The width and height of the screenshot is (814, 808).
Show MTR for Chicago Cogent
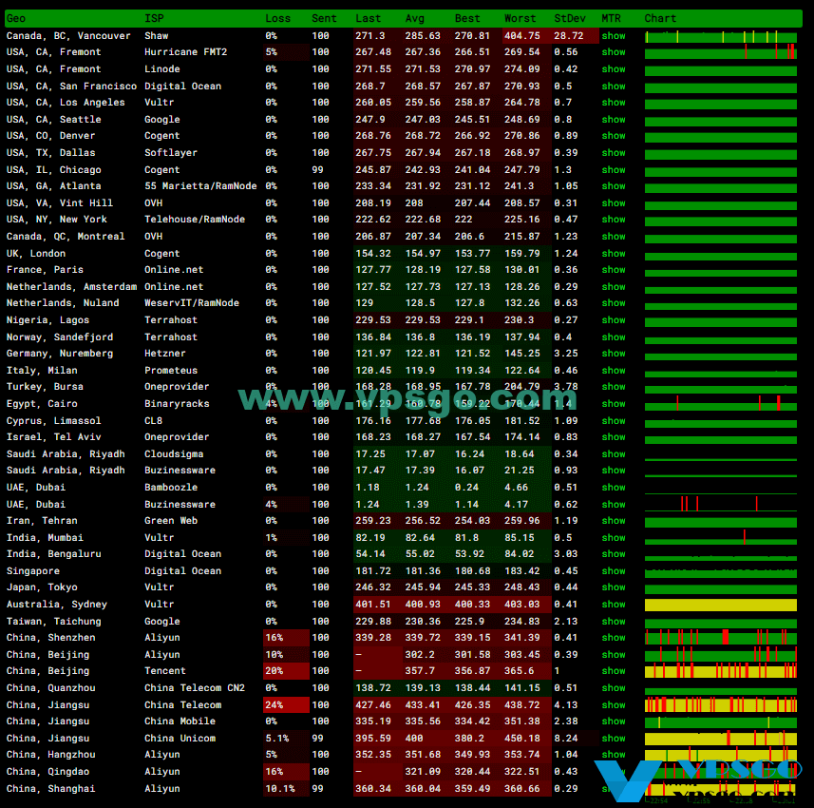pos(613,170)
